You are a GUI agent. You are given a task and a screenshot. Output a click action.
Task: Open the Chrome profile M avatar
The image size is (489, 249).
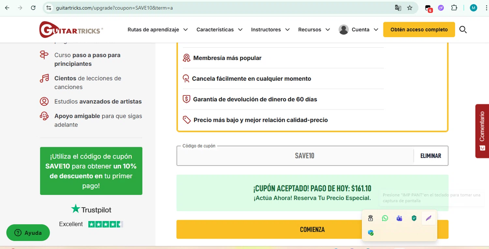474,8
